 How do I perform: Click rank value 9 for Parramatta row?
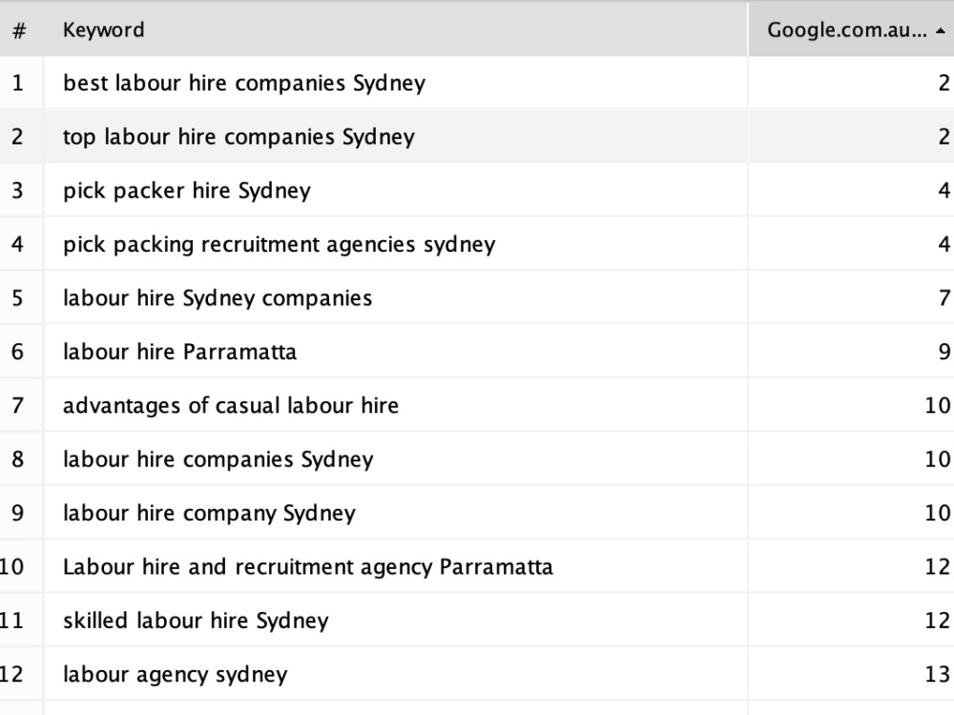pos(944,352)
